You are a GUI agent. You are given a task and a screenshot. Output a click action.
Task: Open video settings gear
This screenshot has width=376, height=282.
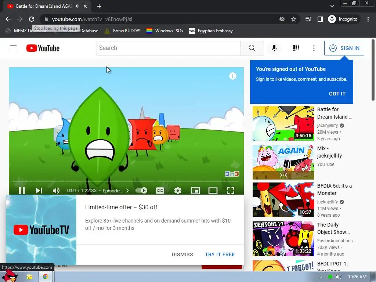[x=178, y=191]
